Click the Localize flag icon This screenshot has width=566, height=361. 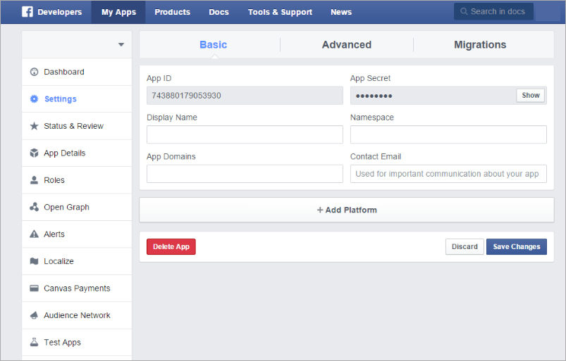(34, 261)
